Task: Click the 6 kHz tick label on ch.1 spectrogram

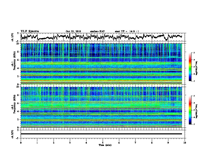Action: (18, 60)
